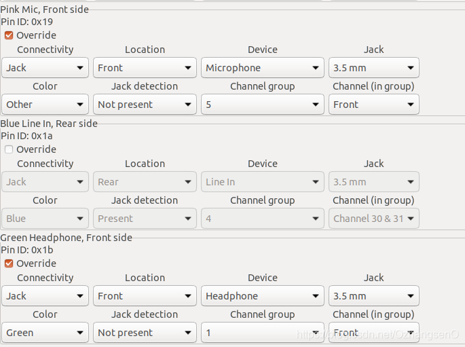Open Pink Mic Jack dropdown 3.5 mm
The height and width of the screenshot is (347, 465).
click(373, 68)
